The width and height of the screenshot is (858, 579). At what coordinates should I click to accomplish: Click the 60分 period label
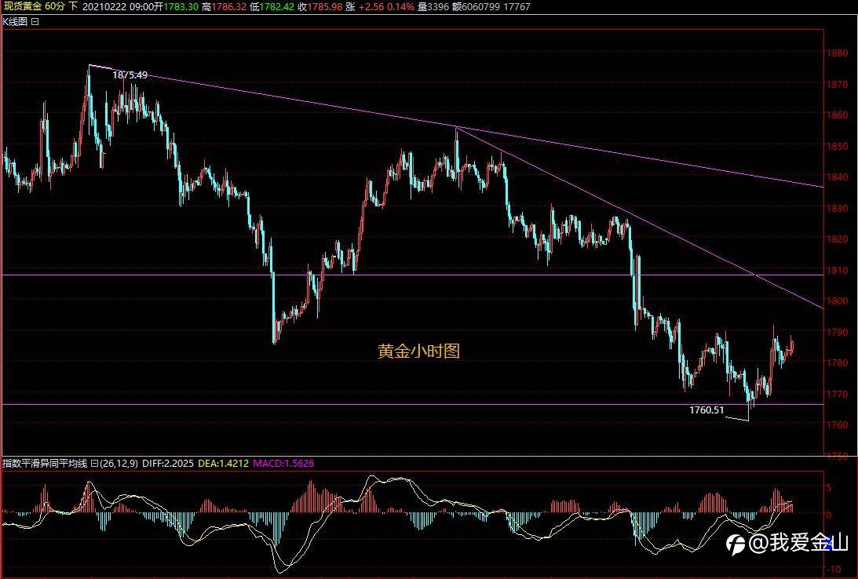point(55,6)
